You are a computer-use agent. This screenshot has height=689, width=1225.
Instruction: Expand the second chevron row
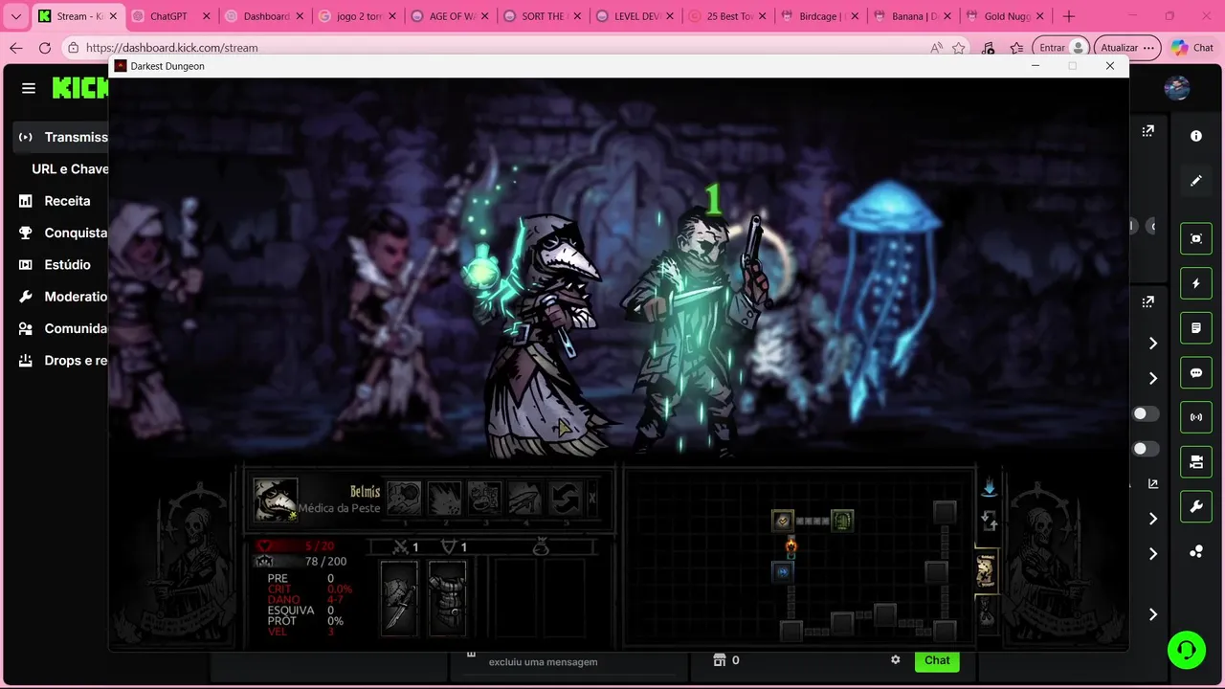(x=1152, y=379)
